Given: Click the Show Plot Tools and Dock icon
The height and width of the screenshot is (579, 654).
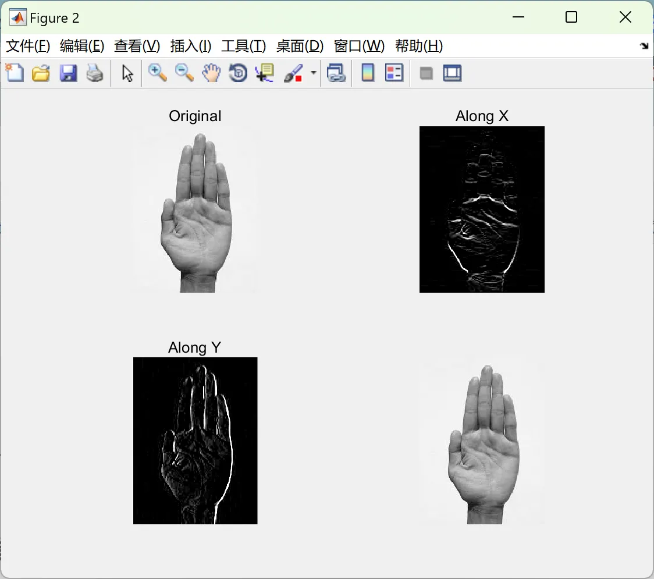Looking at the screenshot, I should pyautogui.click(x=453, y=73).
